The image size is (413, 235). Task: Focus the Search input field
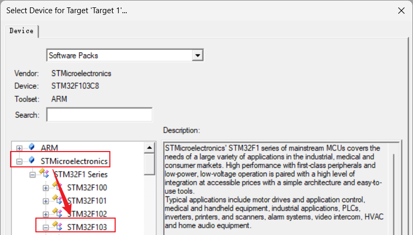(x=99, y=115)
